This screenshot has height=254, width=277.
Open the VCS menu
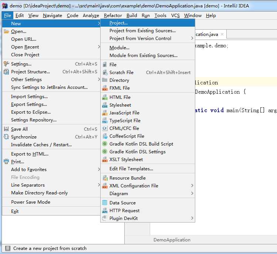pyautogui.click(x=175, y=16)
